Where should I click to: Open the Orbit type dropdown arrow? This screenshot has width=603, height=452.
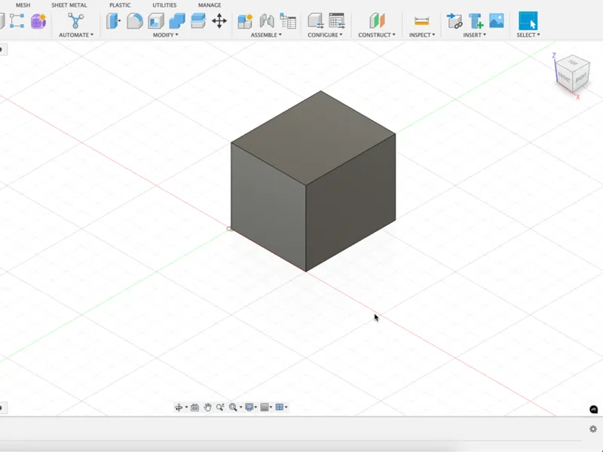point(186,408)
